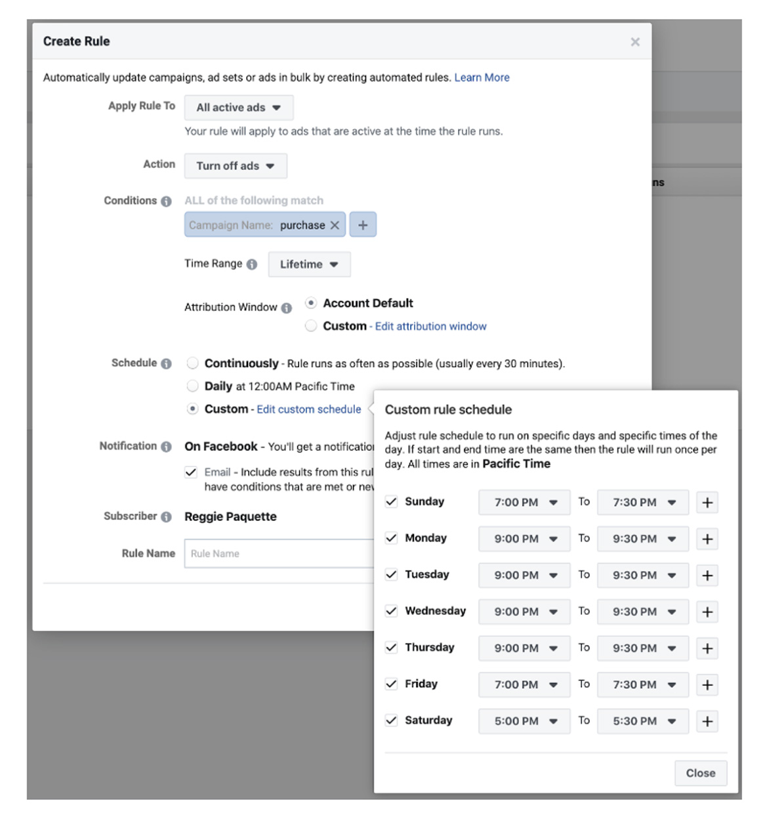Click the info icon next to Schedule
The image size is (765, 815).
coord(166,362)
